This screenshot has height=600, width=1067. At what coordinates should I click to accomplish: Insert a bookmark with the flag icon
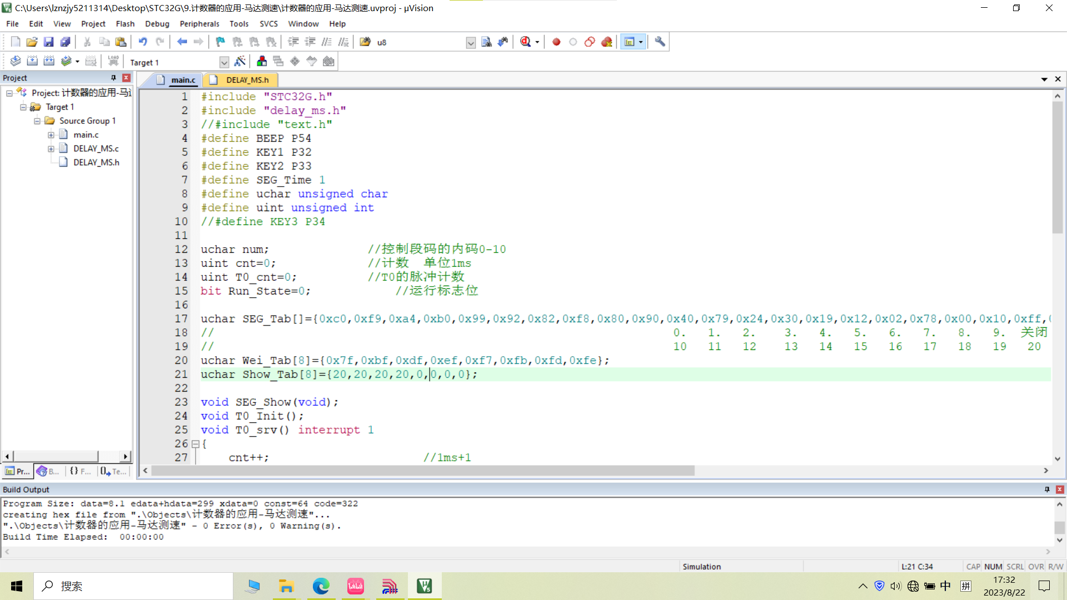(221, 42)
